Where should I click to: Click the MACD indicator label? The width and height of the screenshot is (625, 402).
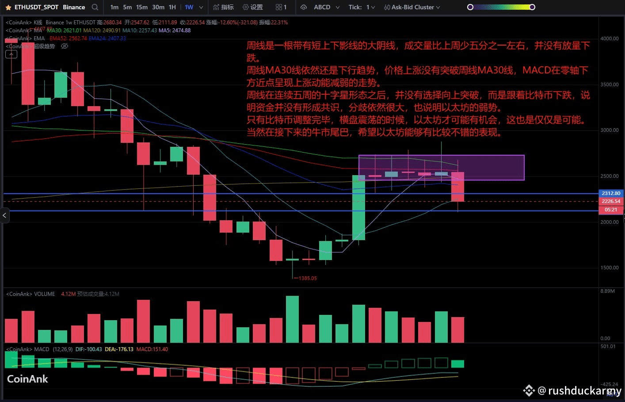pyautogui.click(x=42, y=349)
